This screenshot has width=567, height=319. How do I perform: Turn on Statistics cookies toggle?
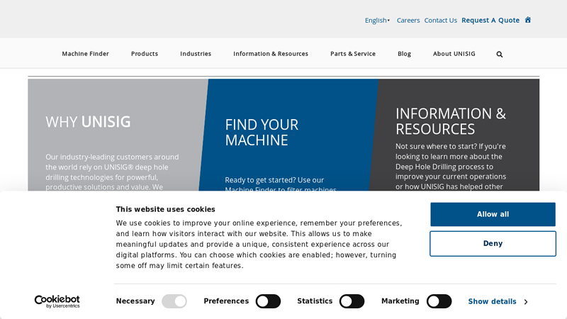tap(352, 301)
